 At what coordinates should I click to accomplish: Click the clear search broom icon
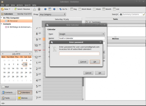144,14
